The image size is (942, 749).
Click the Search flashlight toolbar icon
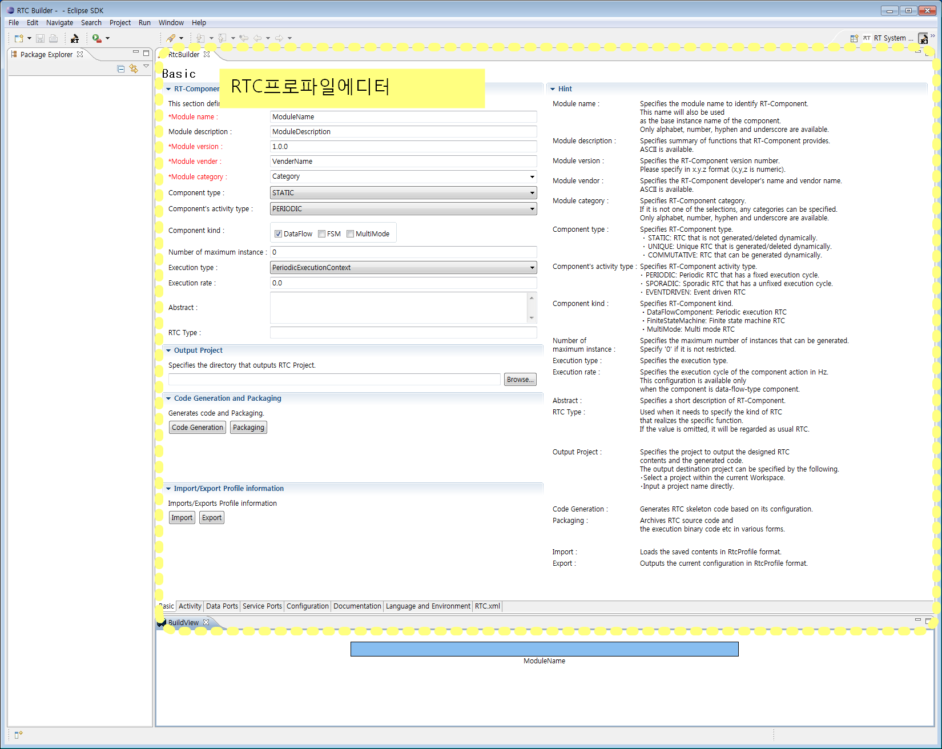(171, 38)
